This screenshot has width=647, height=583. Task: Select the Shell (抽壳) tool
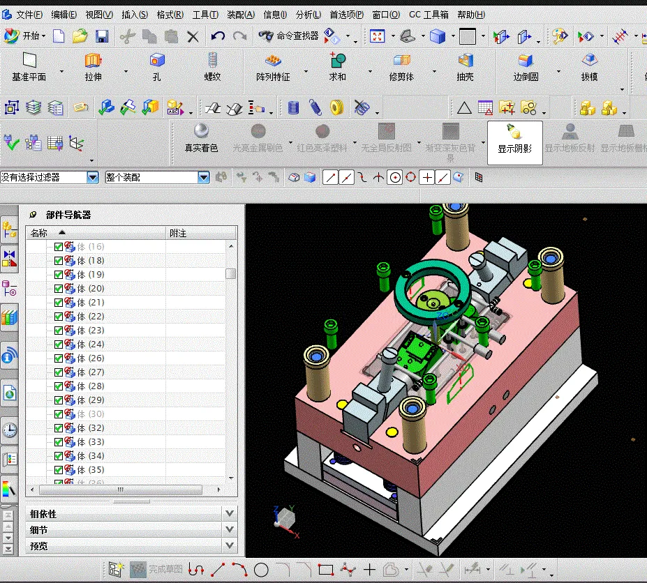click(x=465, y=68)
